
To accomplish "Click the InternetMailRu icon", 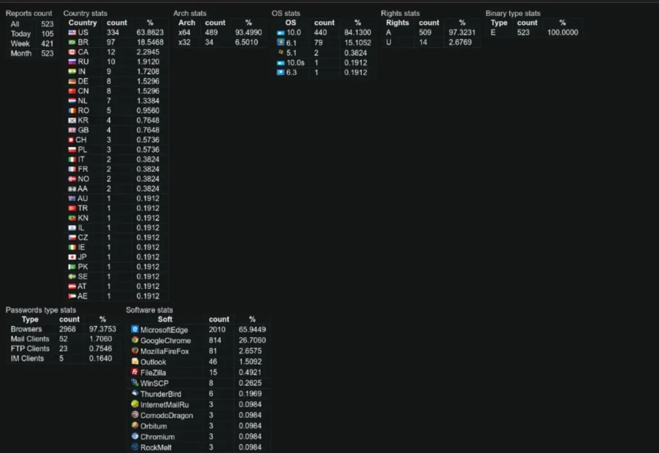I will click(135, 404).
